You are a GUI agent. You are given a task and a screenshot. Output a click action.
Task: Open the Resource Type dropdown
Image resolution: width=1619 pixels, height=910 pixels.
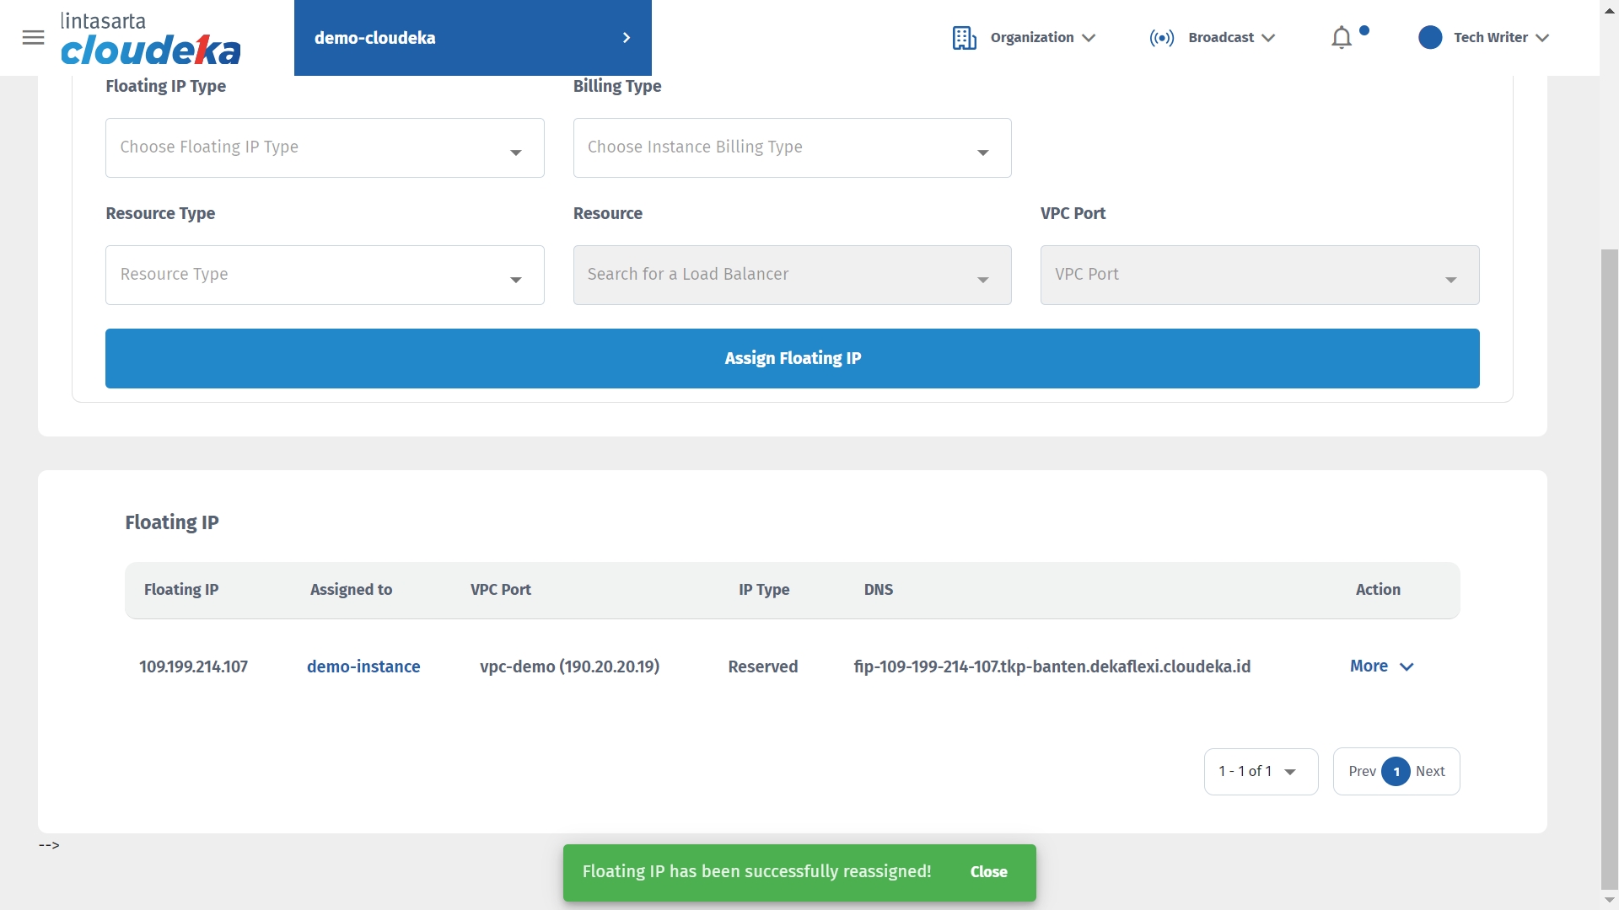325,276
